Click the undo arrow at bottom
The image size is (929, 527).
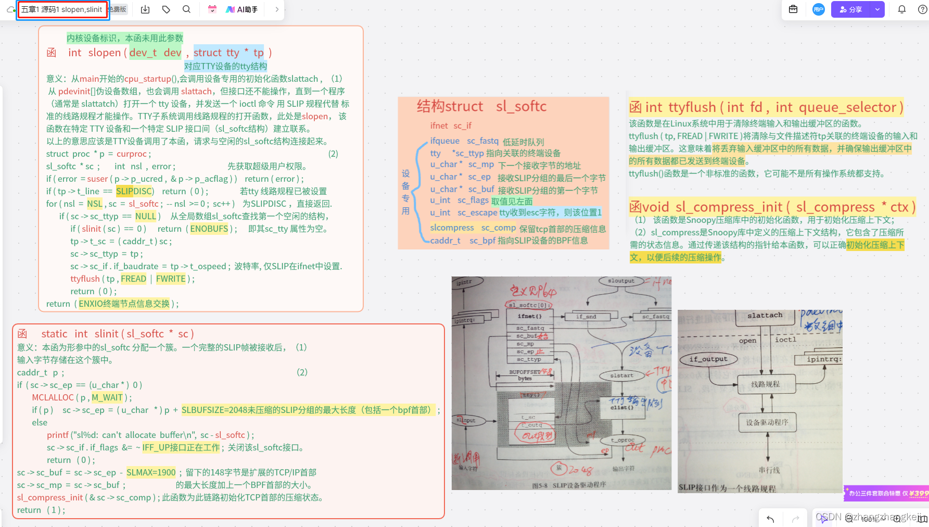770,519
